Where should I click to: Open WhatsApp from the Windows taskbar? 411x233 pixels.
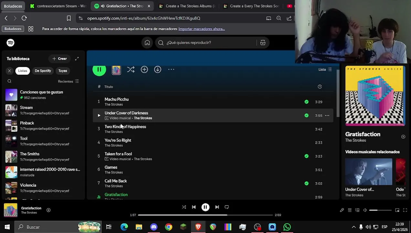click(287, 227)
